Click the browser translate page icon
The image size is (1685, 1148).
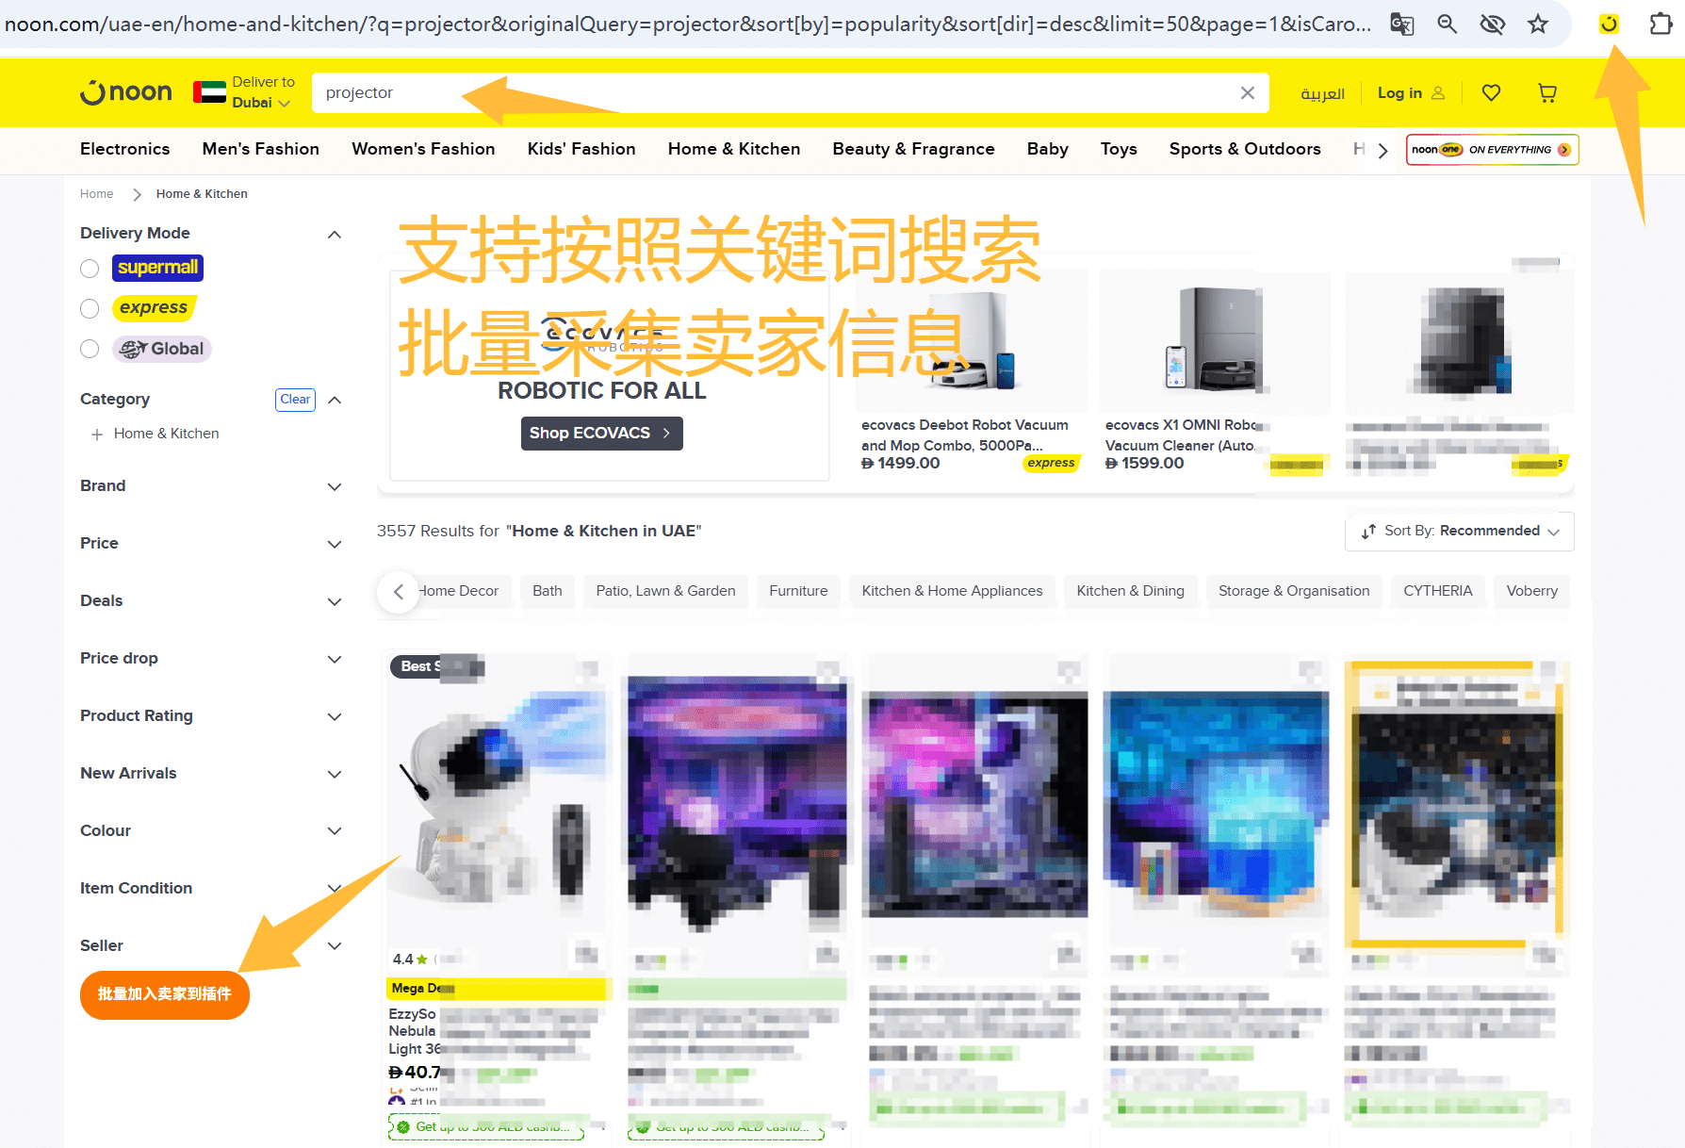pos(1402,24)
